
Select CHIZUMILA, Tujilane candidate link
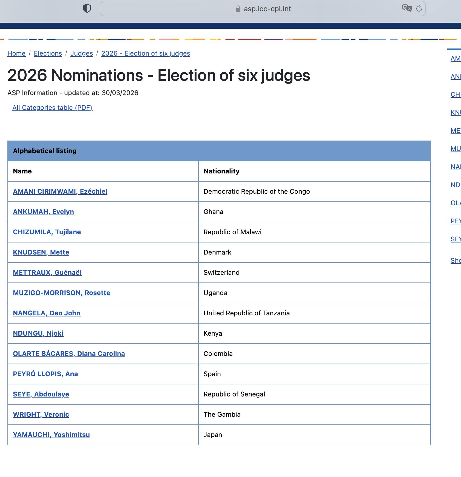tap(47, 232)
